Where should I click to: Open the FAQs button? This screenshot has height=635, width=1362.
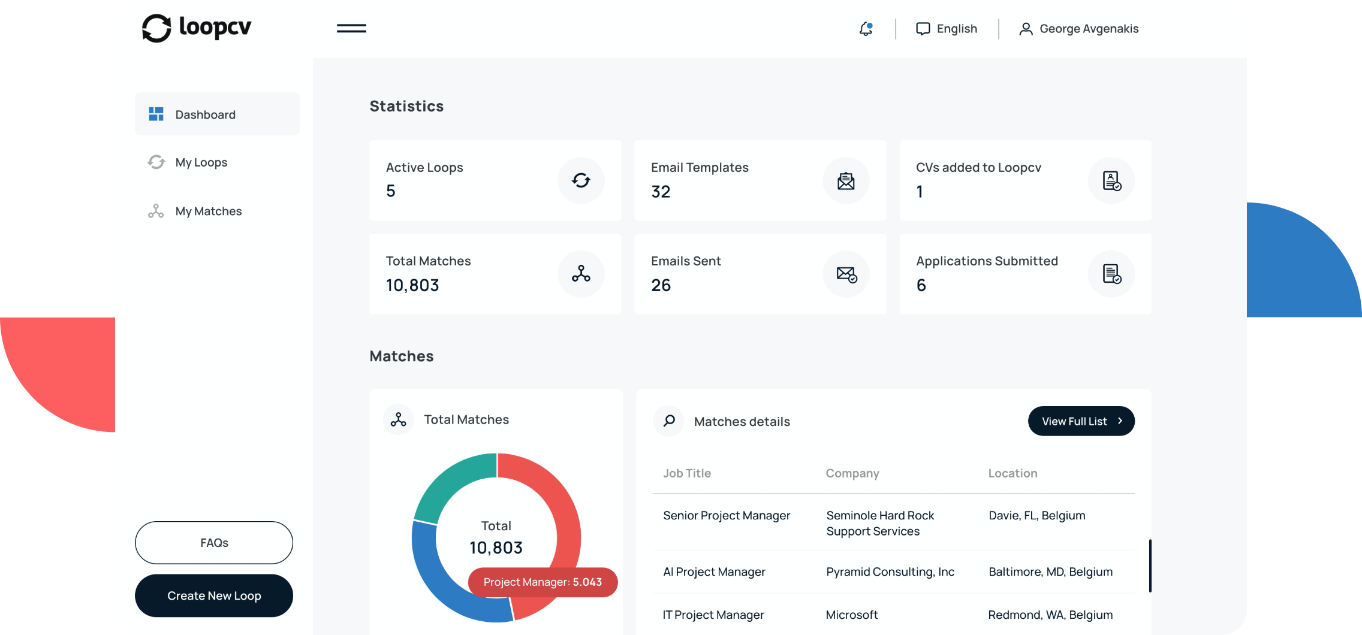(x=214, y=543)
